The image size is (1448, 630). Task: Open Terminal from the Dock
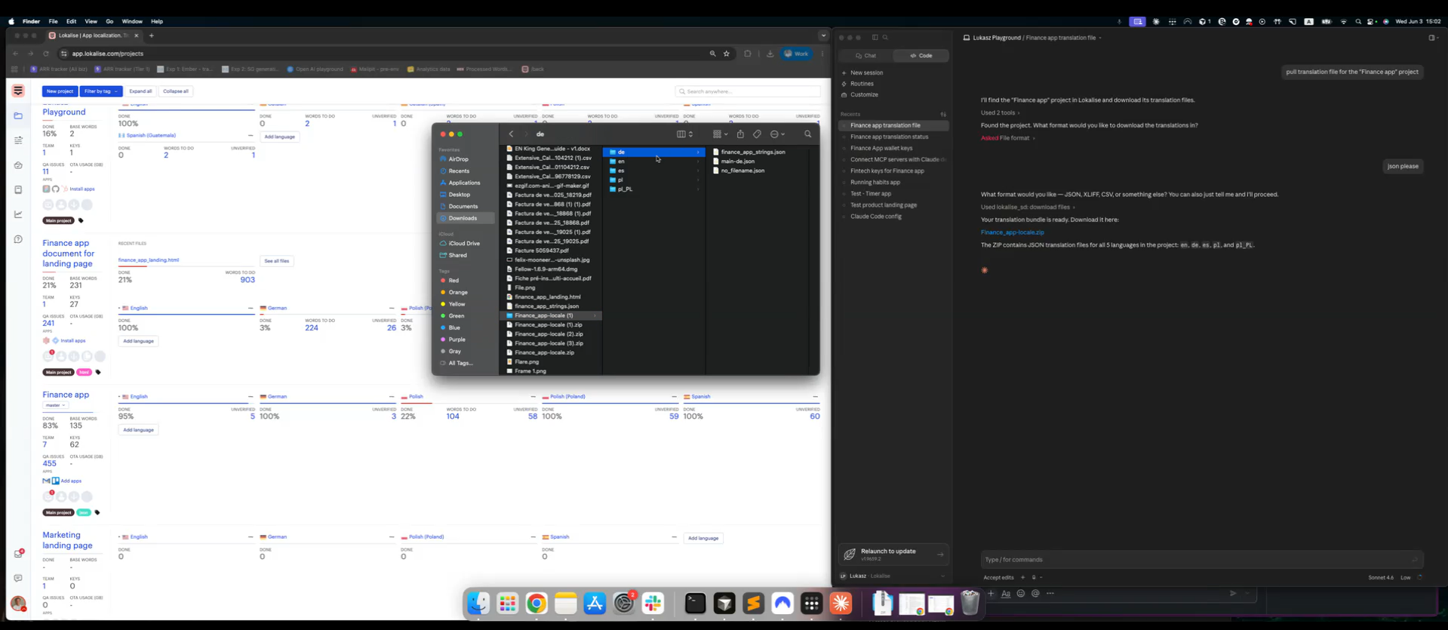click(x=695, y=604)
